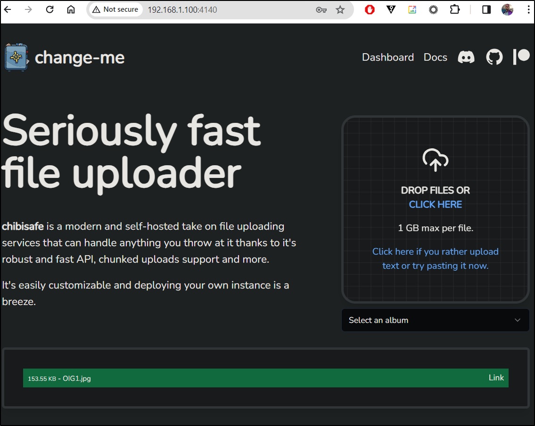Open the browser home page icon
The width and height of the screenshot is (535, 426).
pos(71,9)
